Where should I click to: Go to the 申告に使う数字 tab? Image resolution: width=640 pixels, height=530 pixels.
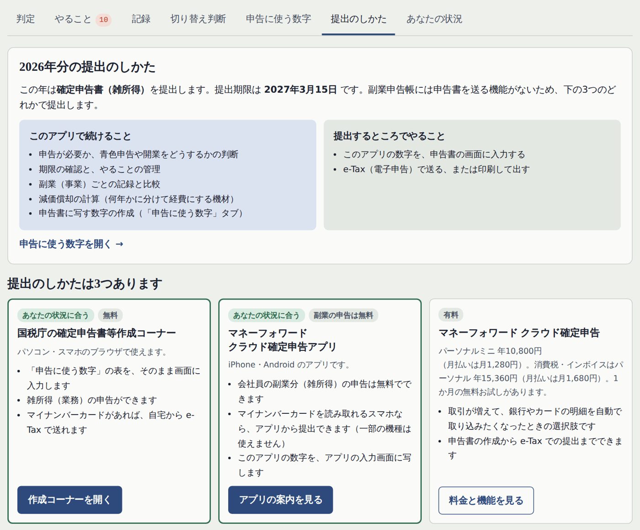click(278, 19)
